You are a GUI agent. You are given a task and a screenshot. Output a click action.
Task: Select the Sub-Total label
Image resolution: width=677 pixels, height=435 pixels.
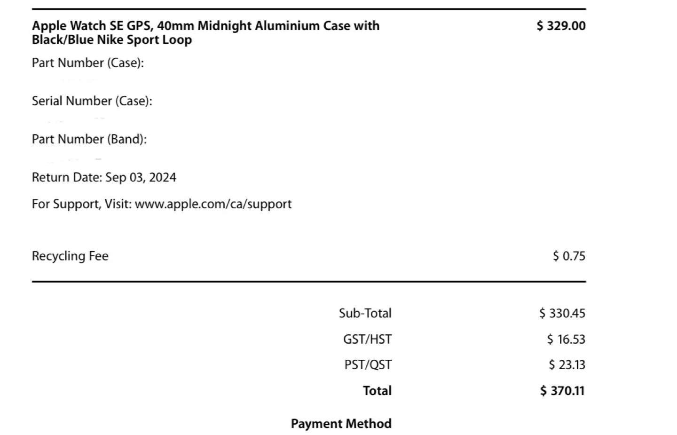[365, 313]
